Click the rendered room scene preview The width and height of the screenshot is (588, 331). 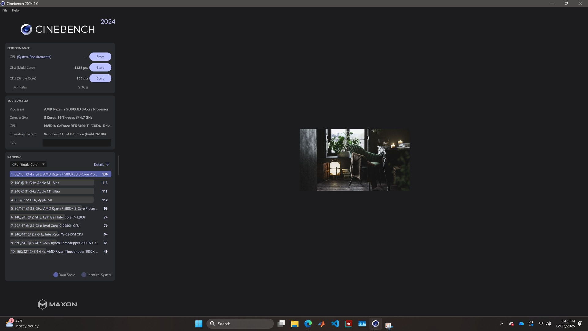(354, 160)
